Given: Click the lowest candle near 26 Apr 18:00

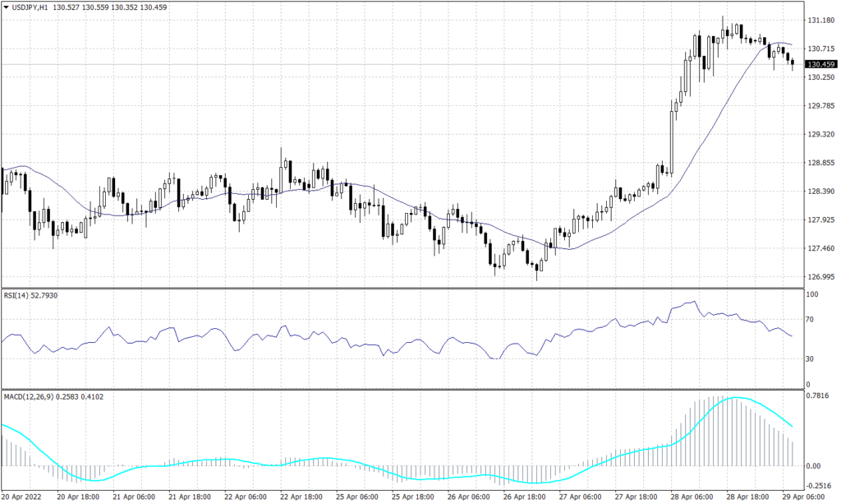Looking at the screenshot, I should pyautogui.click(x=538, y=267).
